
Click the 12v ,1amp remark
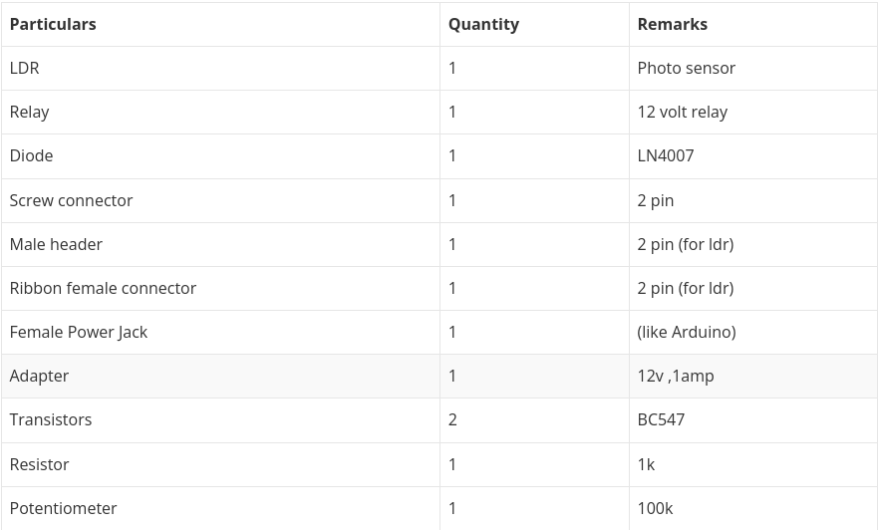[x=676, y=377]
